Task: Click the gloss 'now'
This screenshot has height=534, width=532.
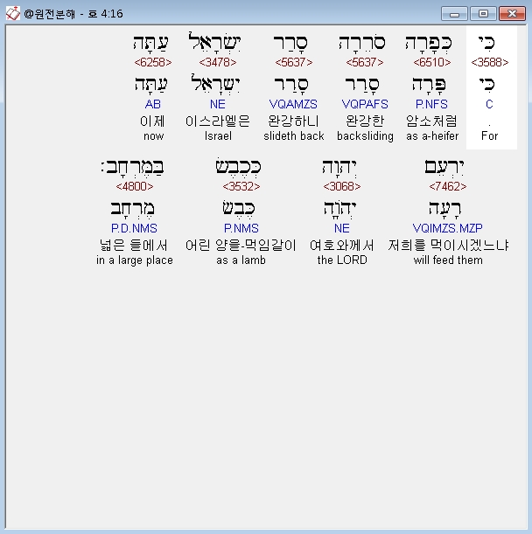Action: [x=153, y=136]
